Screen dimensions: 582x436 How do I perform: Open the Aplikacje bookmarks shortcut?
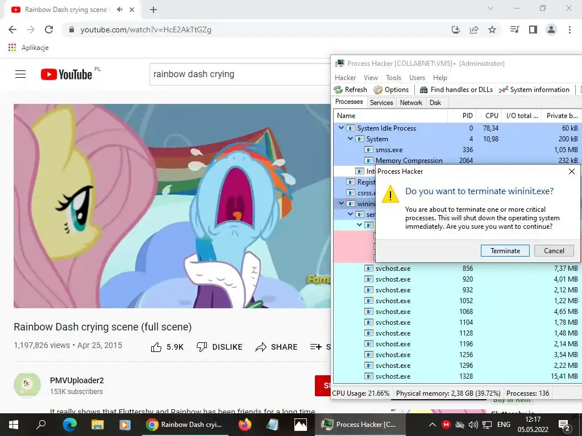[x=28, y=48]
